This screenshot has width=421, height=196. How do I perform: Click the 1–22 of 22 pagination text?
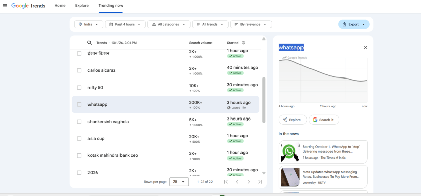pos(205,182)
